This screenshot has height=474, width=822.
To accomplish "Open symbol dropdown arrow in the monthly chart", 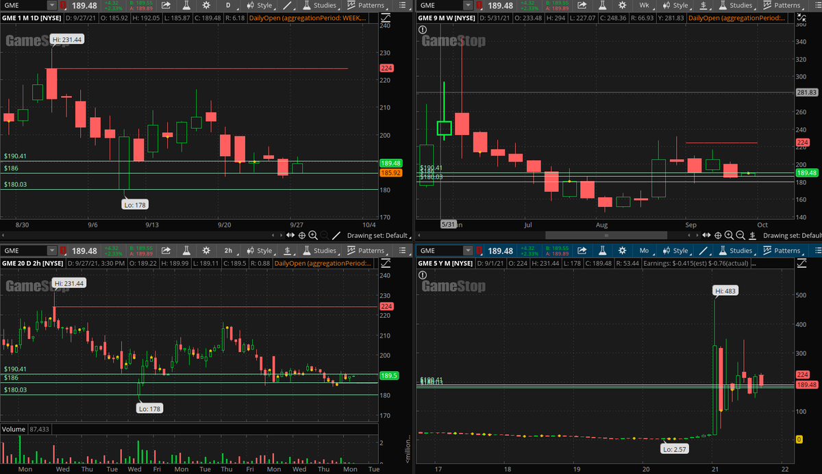I will point(468,251).
